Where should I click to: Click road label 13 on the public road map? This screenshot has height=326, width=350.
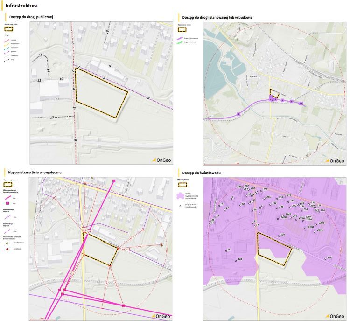coord(52,117)
